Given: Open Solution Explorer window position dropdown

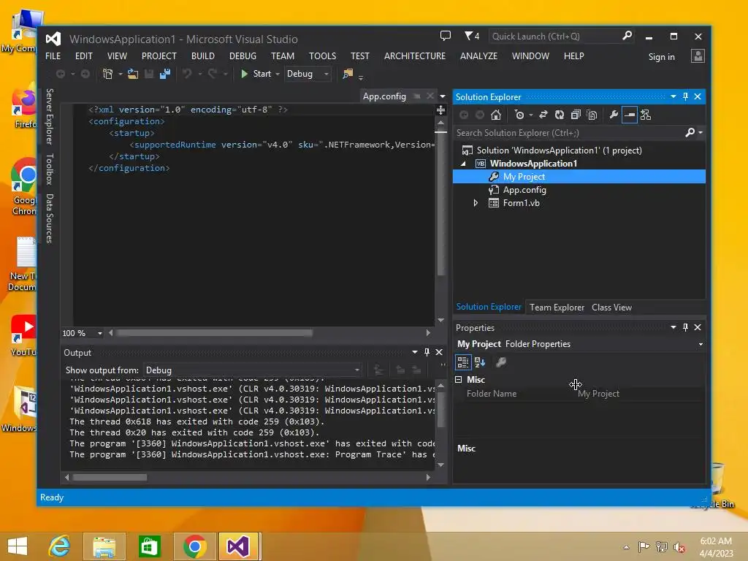Looking at the screenshot, I should (673, 97).
